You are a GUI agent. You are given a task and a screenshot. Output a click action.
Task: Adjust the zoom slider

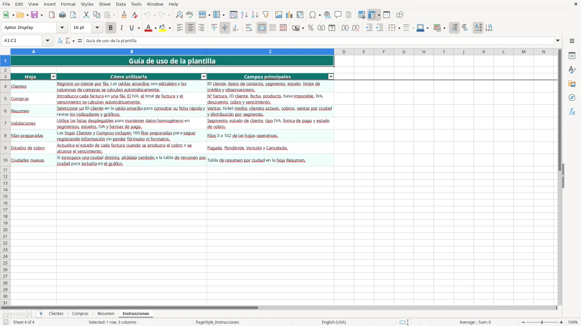click(542, 322)
